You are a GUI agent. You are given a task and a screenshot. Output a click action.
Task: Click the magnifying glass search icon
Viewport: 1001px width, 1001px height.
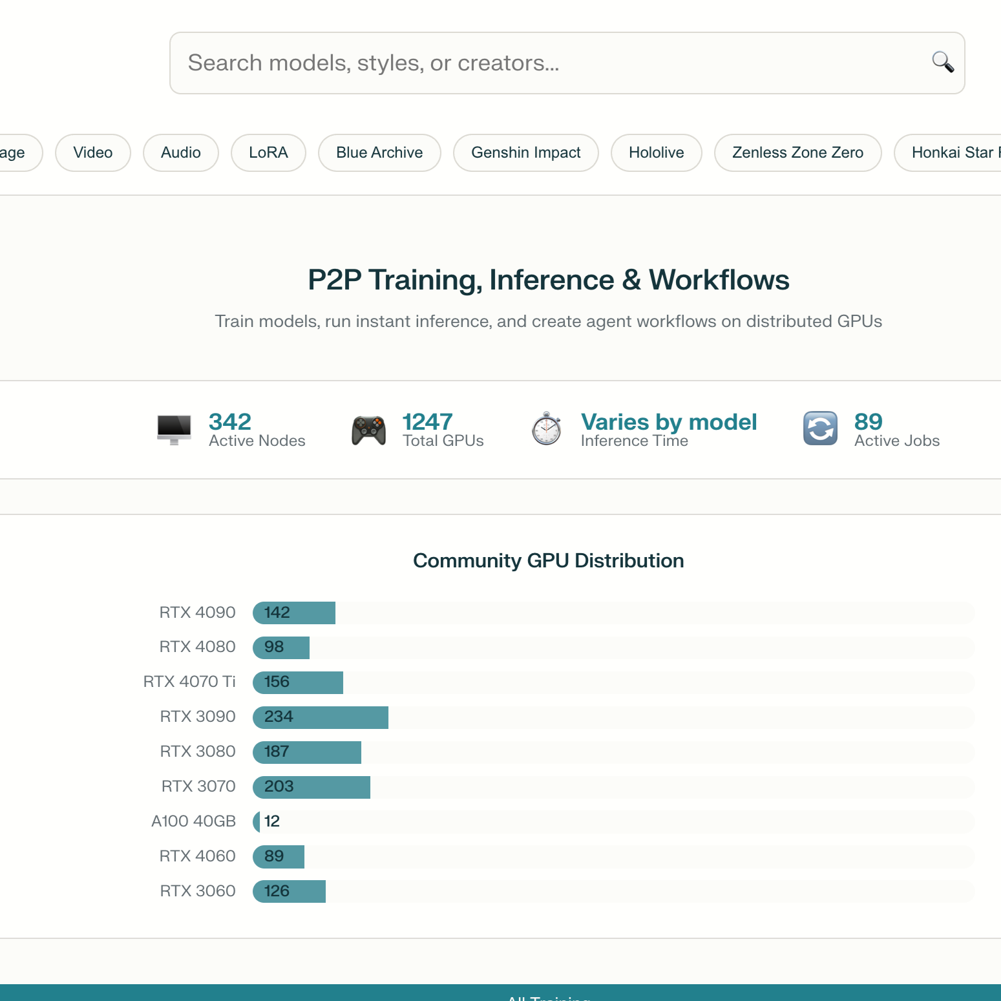point(943,63)
